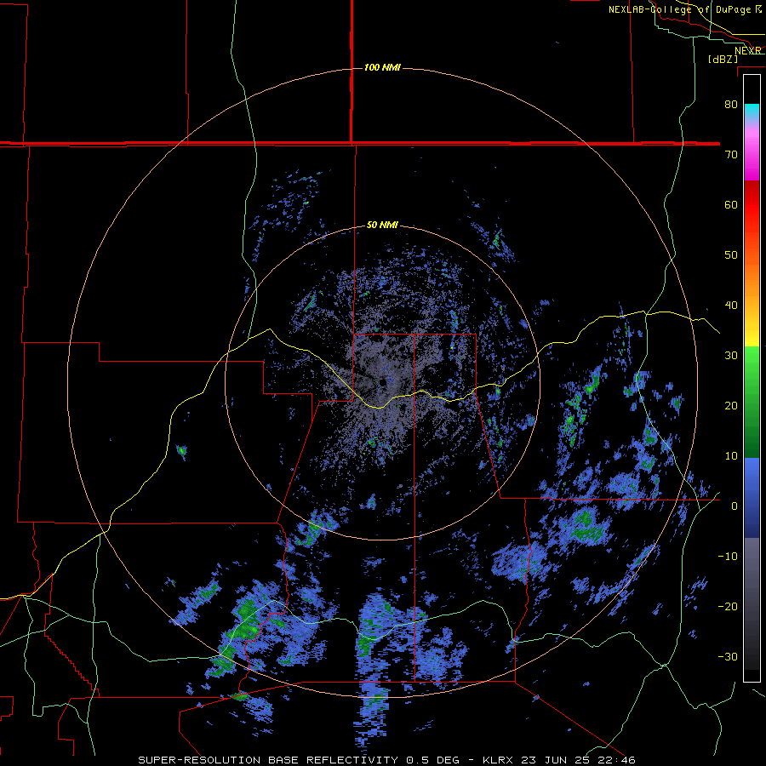
Task: Click the 40 value on the dBZ scale
Action: (731, 306)
